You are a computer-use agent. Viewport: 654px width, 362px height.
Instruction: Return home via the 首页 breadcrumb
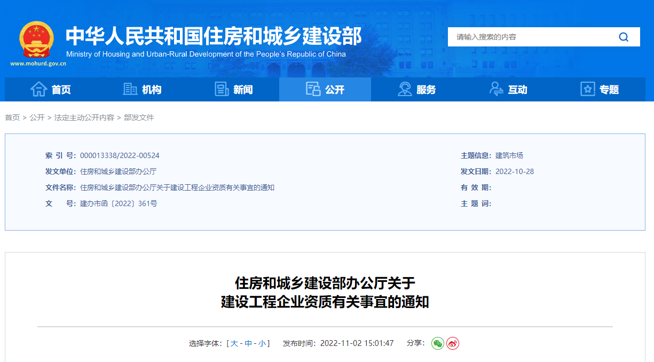(12, 117)
